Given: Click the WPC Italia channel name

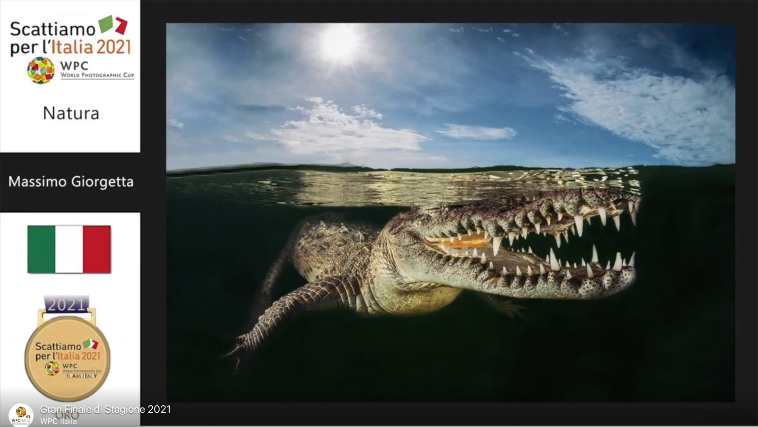Looking at the screenshot, I should (58, 421).
